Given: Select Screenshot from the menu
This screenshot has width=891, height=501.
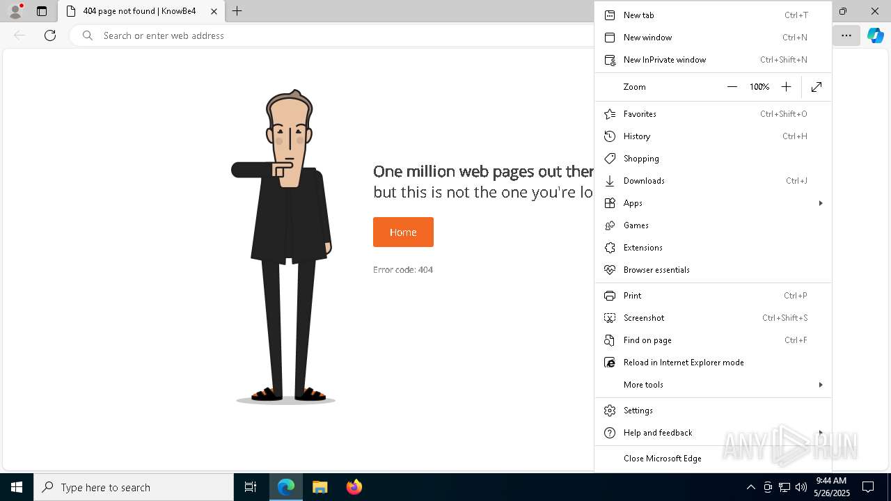Looking at the screenshot, I should tap(713, 318).
